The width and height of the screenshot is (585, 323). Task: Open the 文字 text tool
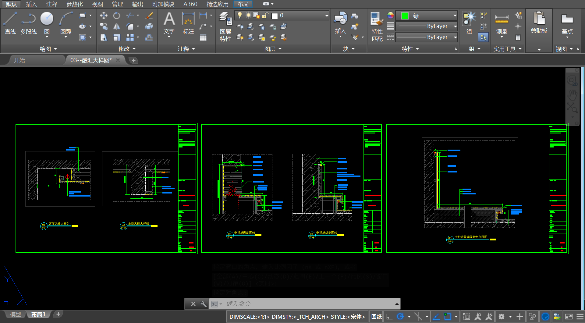click(169, 23)
